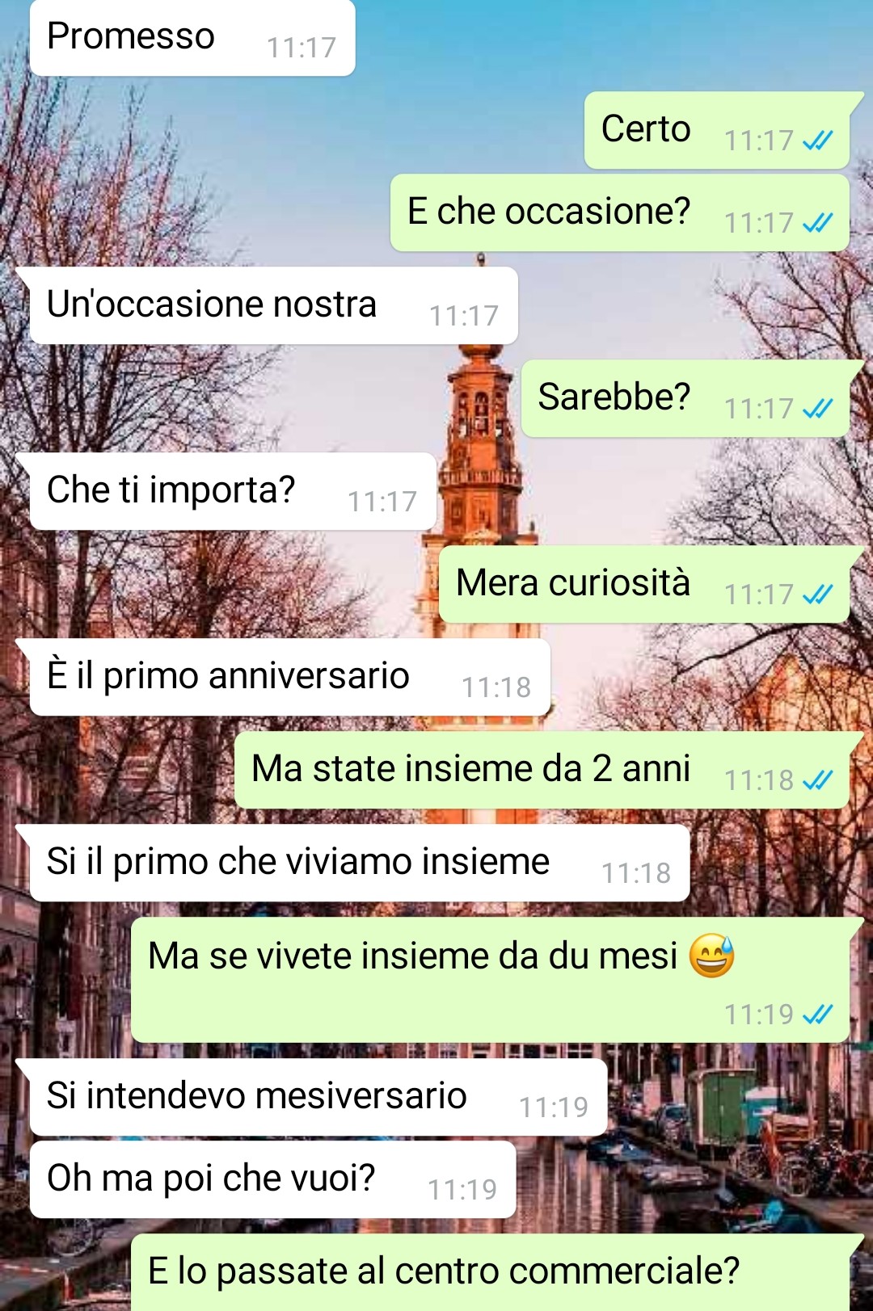Tap 'Ma state insieme da 2 anni' bubble
Image resolution: width=873 pixels, height=1311 pixels.
[542, 770]
